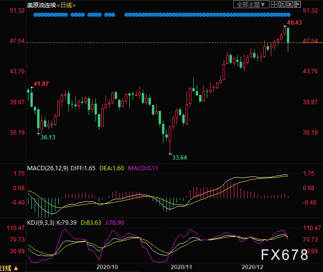Click the J:70.90 value in KDJ header
The height and width of the screenshot is (272, 323).
tap(115, 222)
